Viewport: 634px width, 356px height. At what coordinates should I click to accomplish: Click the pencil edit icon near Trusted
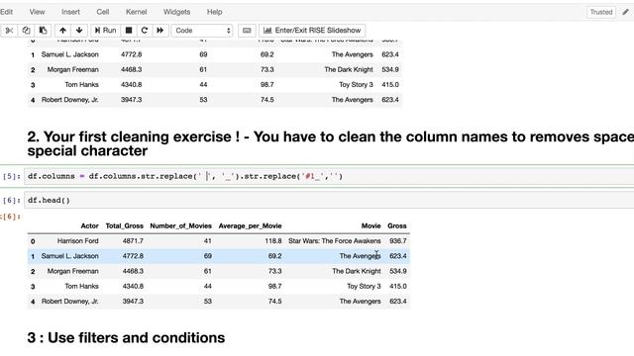[x=625, y=12]
